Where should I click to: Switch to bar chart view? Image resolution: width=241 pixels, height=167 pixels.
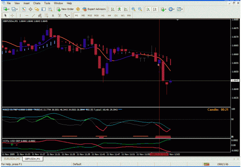tap(113, 9)
